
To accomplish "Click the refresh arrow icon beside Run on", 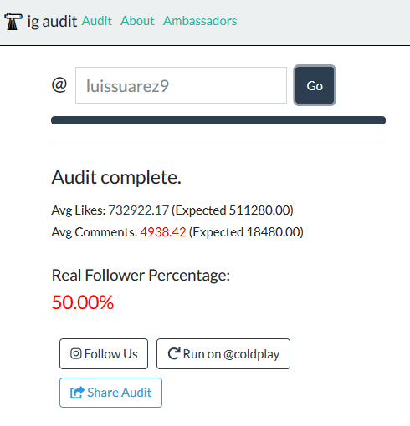I will tap(174, 353).
